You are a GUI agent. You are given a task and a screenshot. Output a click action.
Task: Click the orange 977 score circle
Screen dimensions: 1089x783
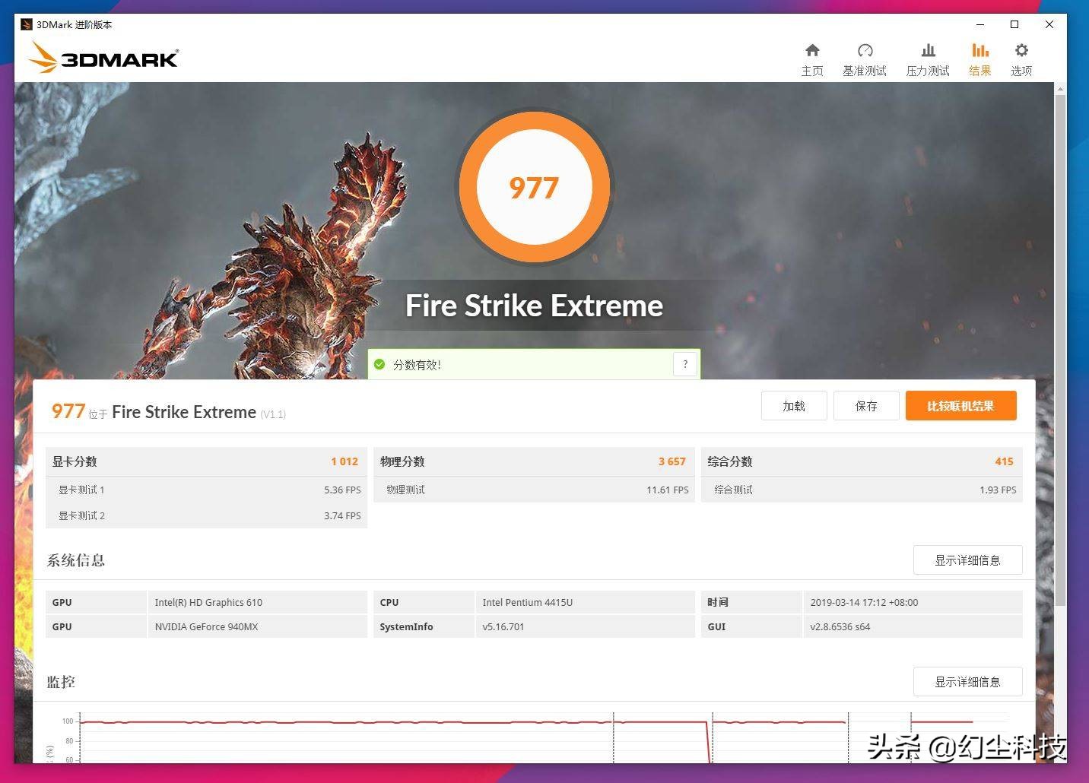[534, 187]
